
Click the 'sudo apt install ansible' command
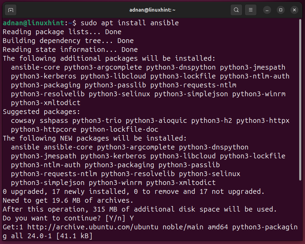pyautogui.click(x=129, y=23)
